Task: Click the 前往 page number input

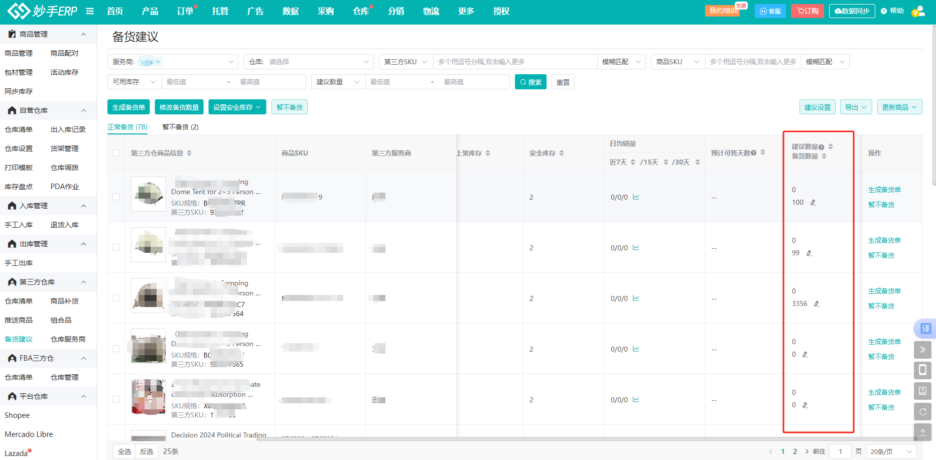Action: coord(840,451)
